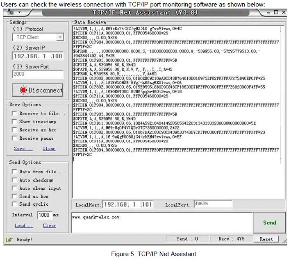Click the Recv : 475 status counter

pyautogui.click(x=231, y=239)
